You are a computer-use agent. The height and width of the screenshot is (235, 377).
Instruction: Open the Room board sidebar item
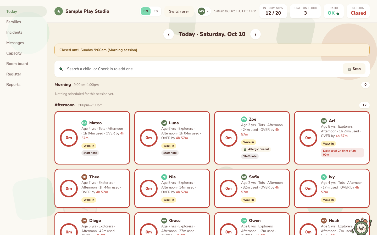click(23, 64)
